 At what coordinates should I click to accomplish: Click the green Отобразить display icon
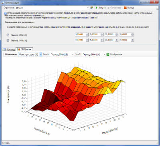(108, 54)
